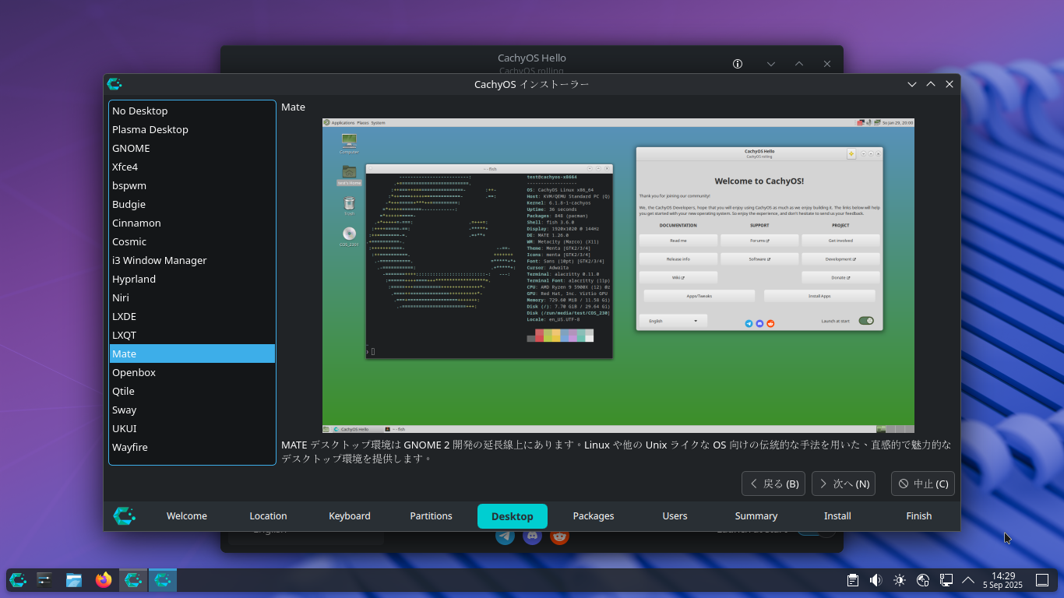This screenshot has width=1064, height=598.
Task: Pick the Wayfire desktop option
Action: tap(130, 447)
